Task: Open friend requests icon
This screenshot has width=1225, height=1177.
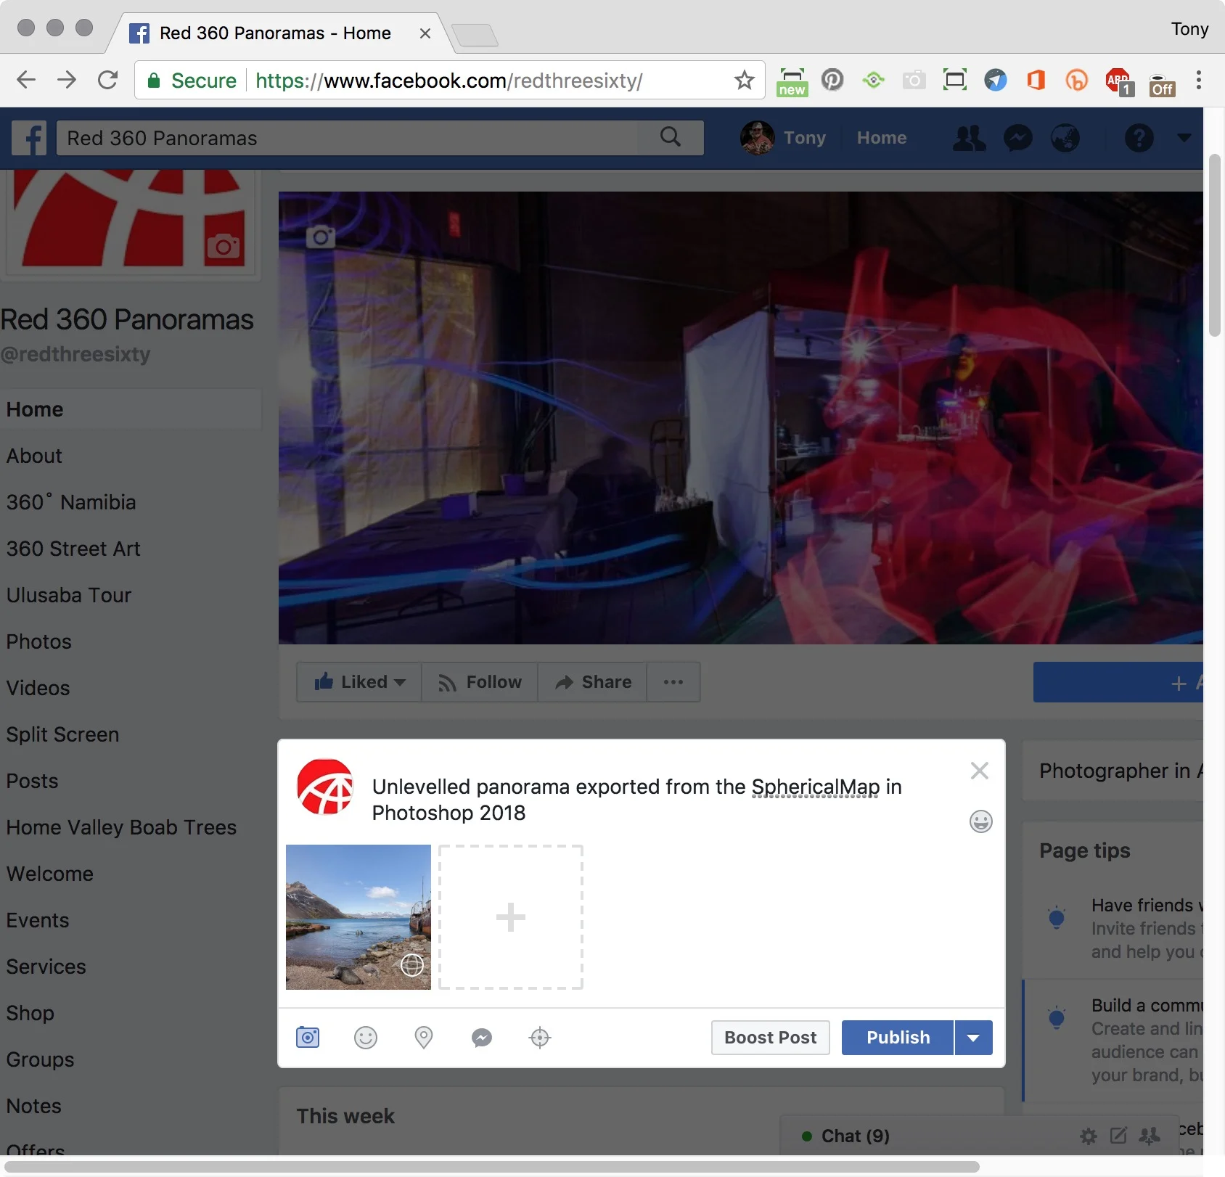Action: pyautogui.click(x=969, y=138)
